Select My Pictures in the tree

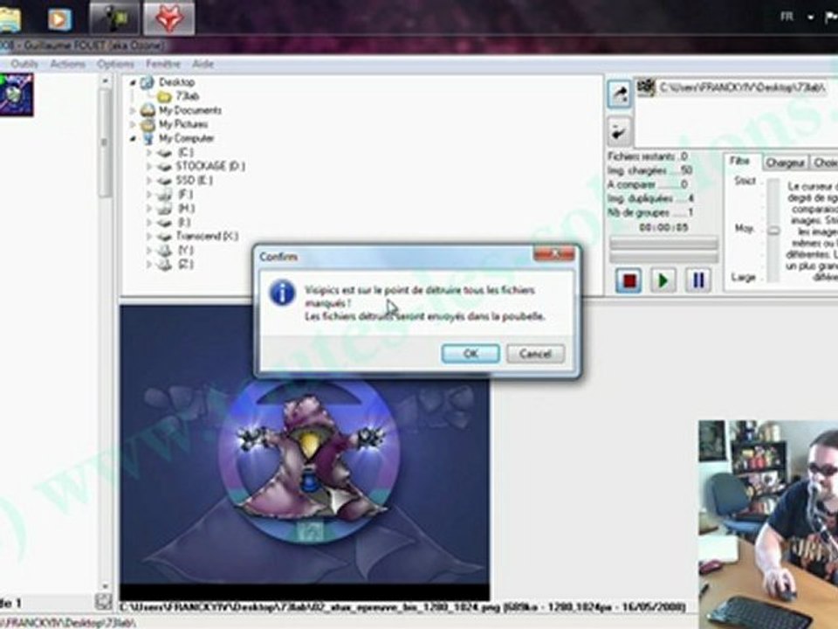182,124
